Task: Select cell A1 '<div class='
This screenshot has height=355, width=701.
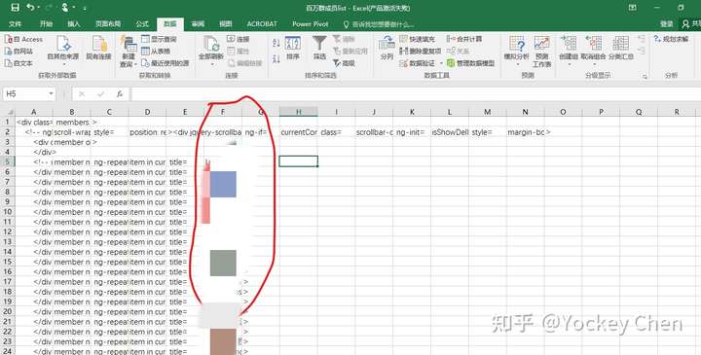Action: (34, 122)
